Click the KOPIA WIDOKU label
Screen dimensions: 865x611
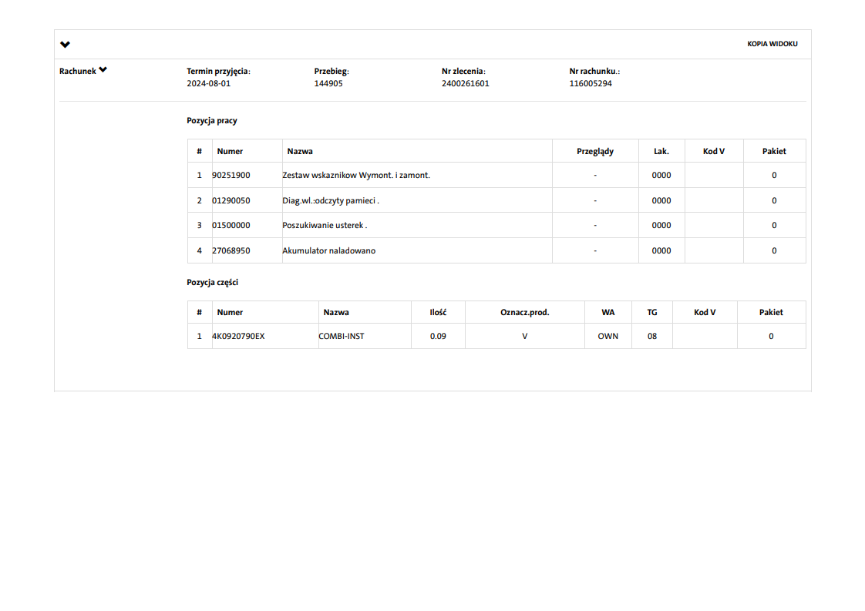[x=772, y=44]
